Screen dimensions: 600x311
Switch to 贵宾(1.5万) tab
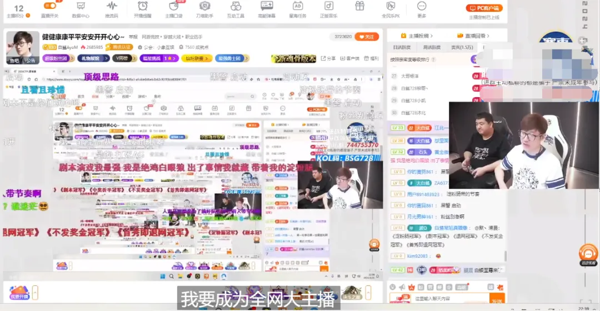point(462,47)
